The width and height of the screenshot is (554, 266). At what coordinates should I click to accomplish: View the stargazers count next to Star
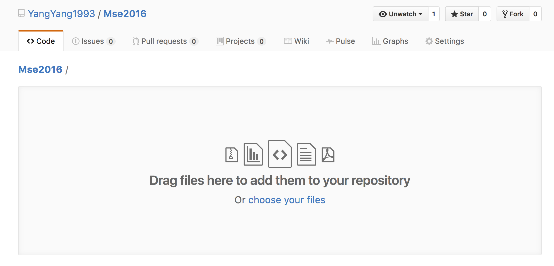[x=485, y=14]
